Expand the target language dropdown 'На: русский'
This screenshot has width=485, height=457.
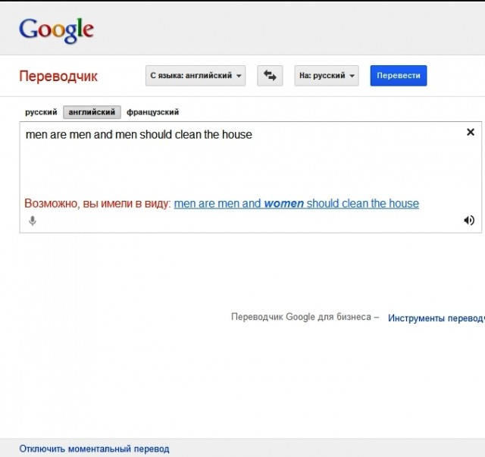pyautogui.click(x=327, y=76)
